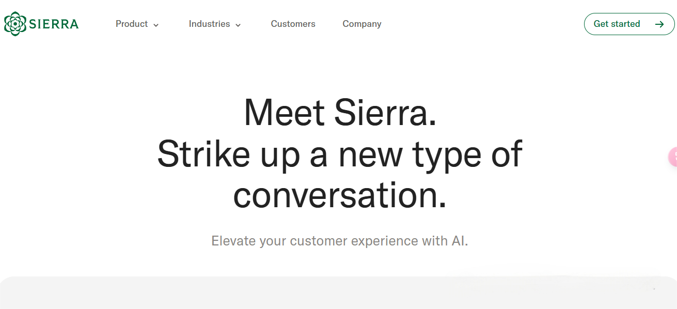Click the 'Elevate your customer experience' tagline
This screenshot has width=677, height=309.
pyautogui.click(x=339, y=241)
